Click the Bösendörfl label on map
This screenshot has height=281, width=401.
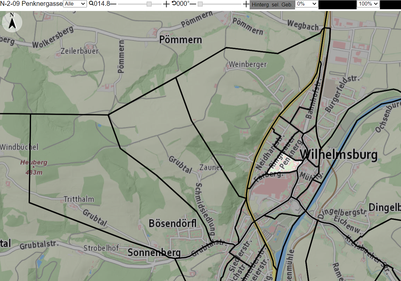pyautogui.click(x=173, y=223)
